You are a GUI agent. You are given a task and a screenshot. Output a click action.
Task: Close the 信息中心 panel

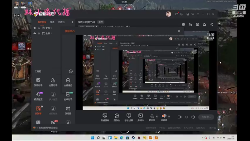(x=179, y=31)
